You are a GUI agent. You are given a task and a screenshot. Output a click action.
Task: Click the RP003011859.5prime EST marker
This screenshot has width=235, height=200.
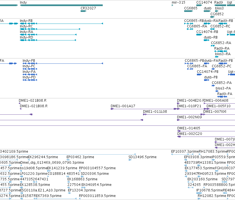pyautogui.click(x=80, y=199)
